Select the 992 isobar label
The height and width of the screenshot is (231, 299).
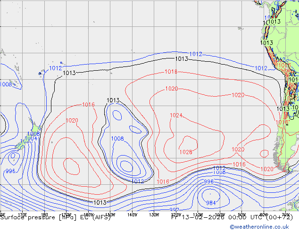[x=174, y=209]
